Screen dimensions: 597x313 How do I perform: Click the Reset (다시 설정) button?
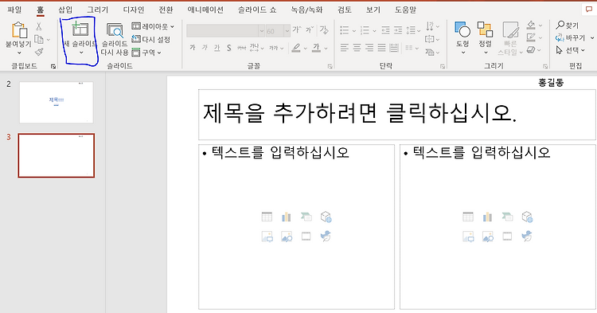pyautogui.click(x=150, y=39)
